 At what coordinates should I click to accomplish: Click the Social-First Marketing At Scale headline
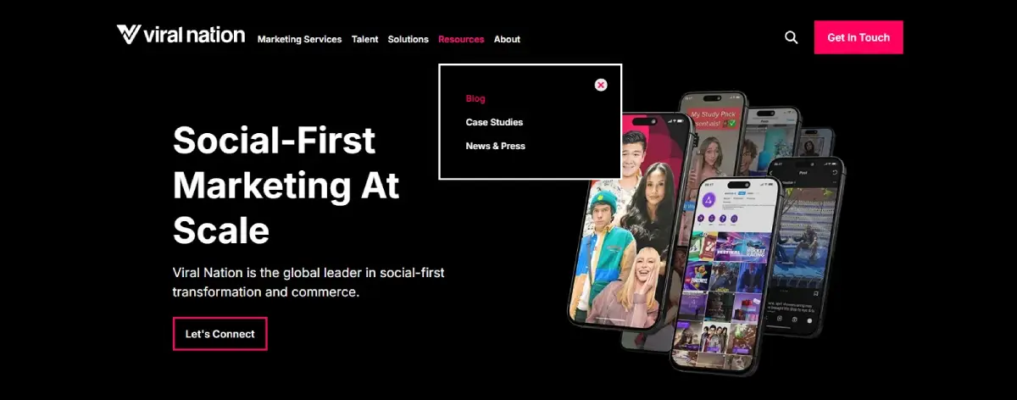(286, 185)
